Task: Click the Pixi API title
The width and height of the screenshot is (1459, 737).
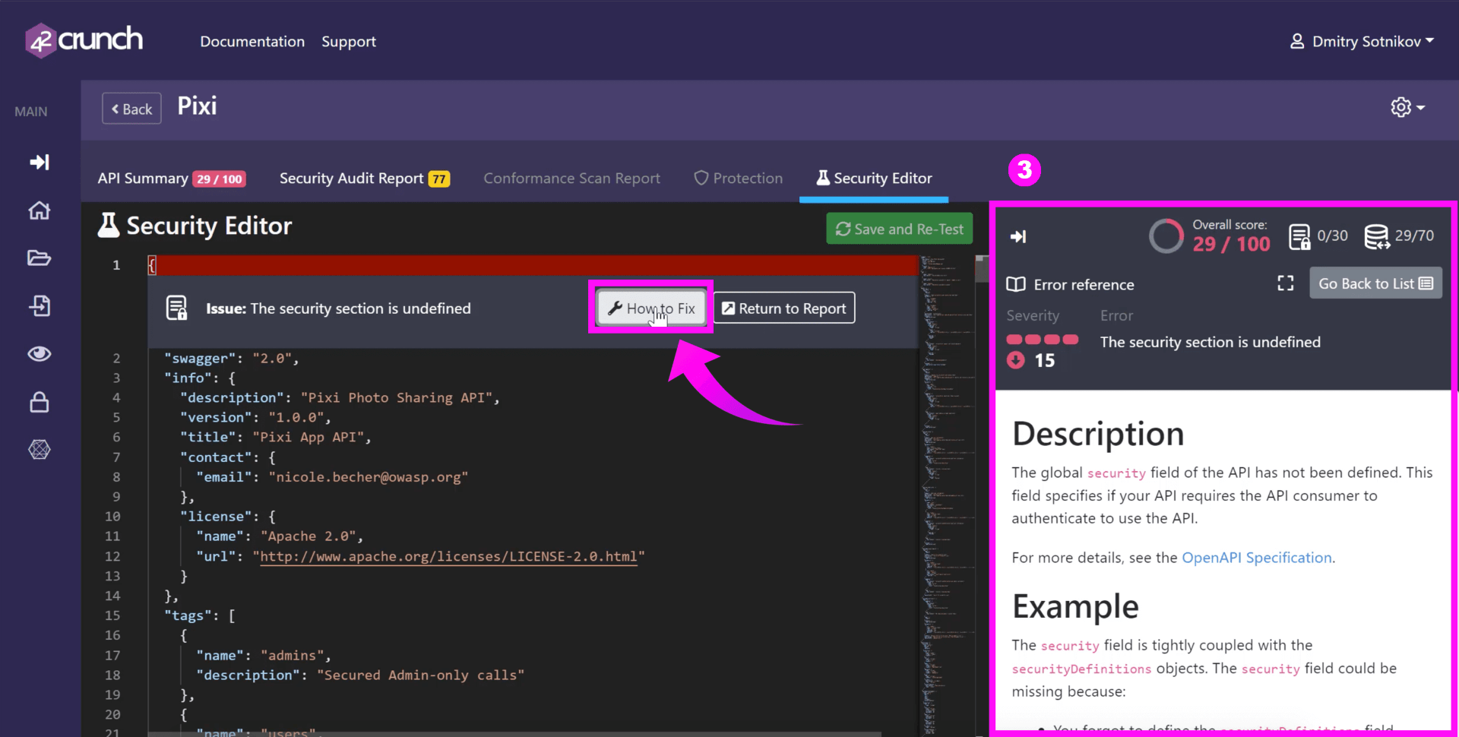Action: point(197,106)
